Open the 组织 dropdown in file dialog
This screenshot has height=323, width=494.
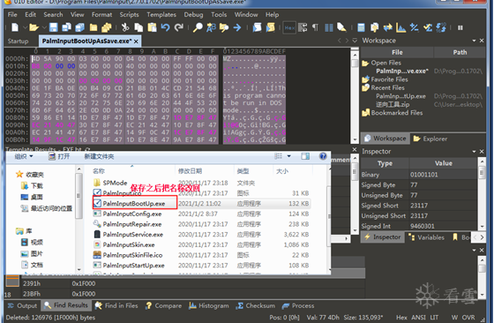point(23,156)
